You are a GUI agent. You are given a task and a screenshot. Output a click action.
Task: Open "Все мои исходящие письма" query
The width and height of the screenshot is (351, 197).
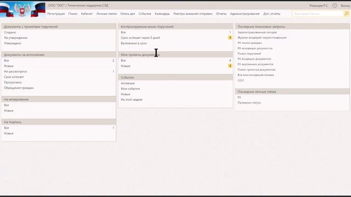256,75
